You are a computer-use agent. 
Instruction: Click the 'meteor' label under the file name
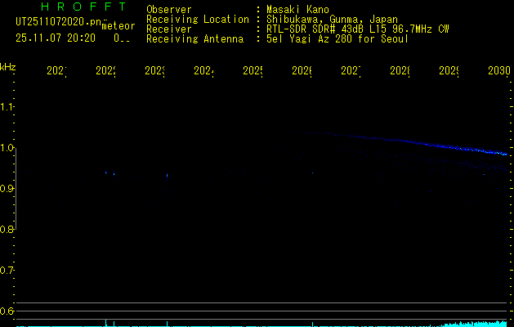(x=118, y=26)
